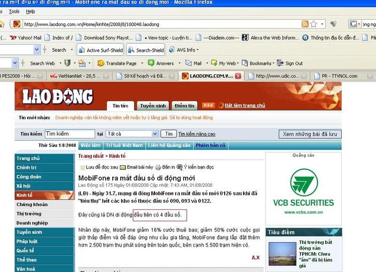Click Xem những bài đã lưu button

[310, 134]
